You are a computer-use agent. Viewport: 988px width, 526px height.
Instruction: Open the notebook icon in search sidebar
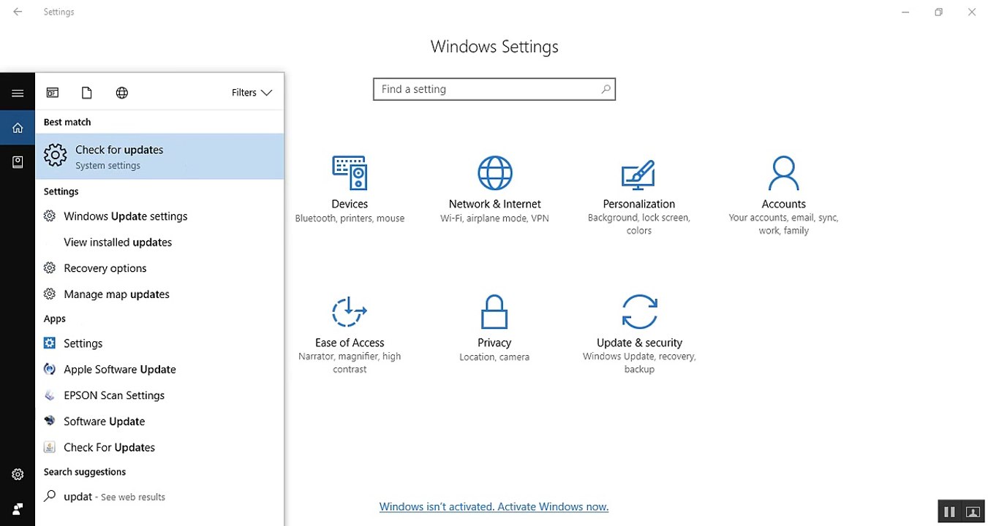coord(18,162)
